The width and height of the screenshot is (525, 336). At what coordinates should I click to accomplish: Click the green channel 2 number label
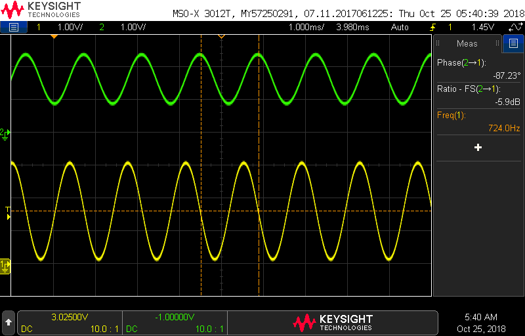[x=102, y=27]
